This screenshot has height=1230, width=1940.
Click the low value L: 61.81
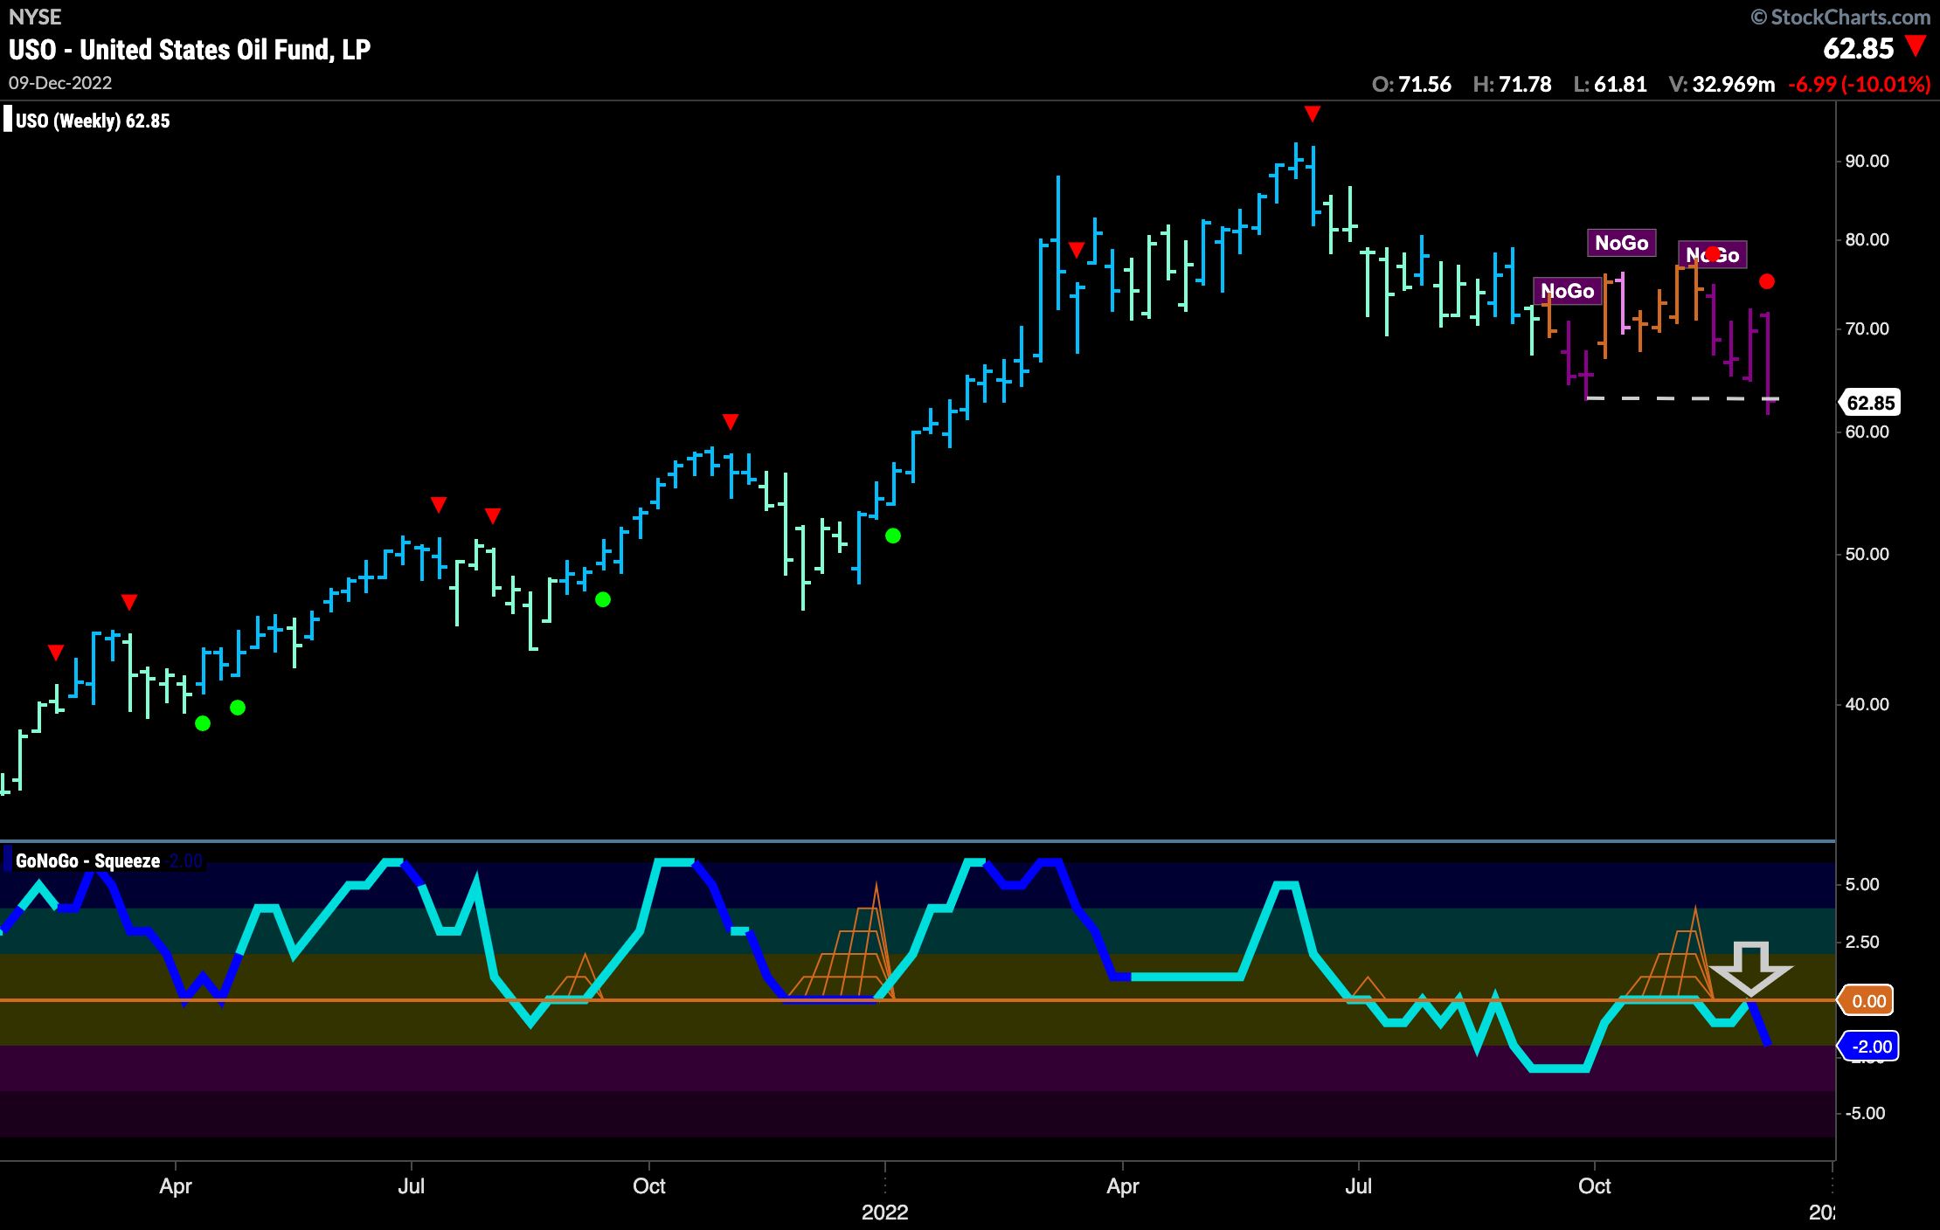pos(1610,85)
